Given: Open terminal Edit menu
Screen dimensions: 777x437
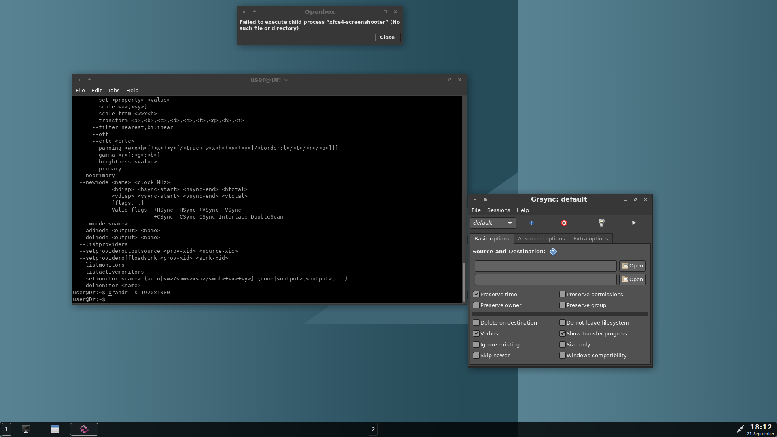Looking at the screenshot, I should point(96,91).
